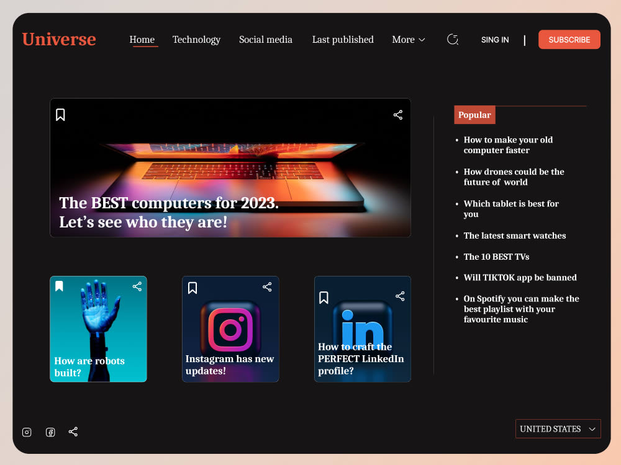
Task: Bookmark the BEST computers for 2023 article
Action: (x=60, y=115)
